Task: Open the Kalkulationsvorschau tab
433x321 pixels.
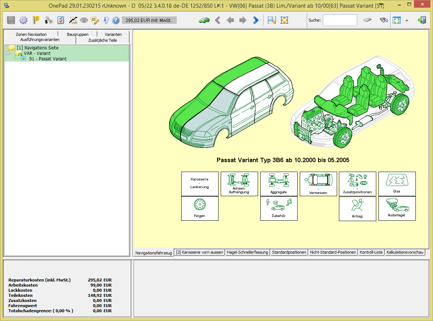Action: click(405, 252)
